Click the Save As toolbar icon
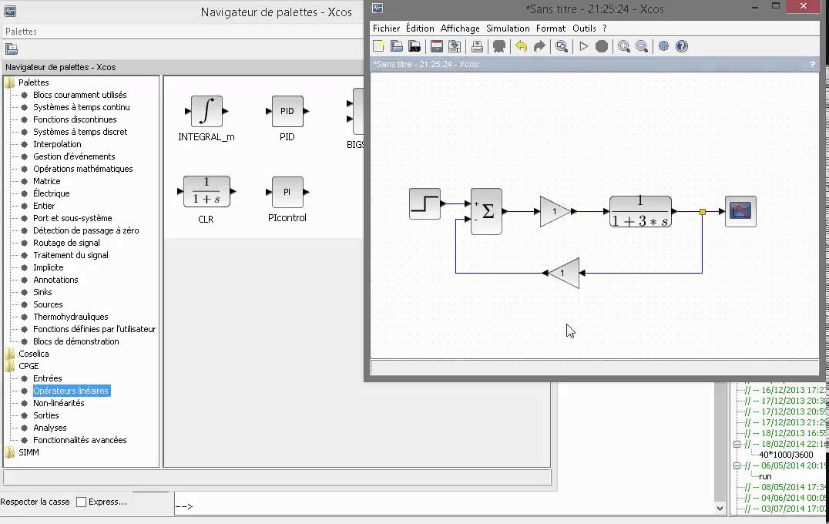The width and height of the screenshot is (829, 524). pos(454,46)
